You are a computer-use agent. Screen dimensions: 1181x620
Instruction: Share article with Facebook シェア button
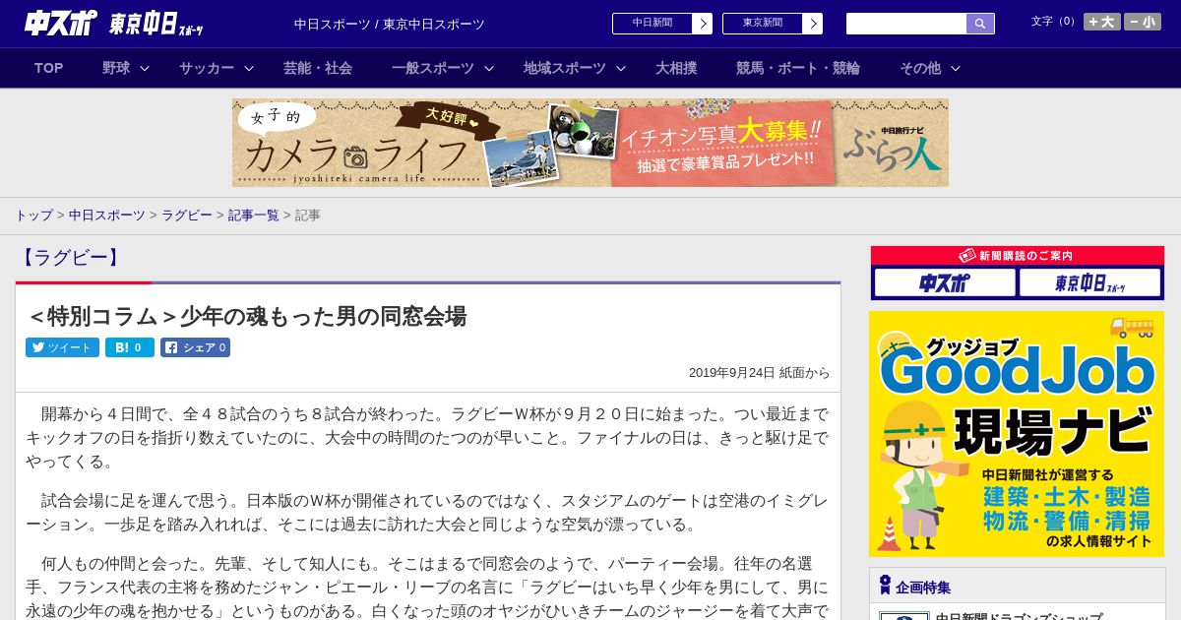click(195, 347)
